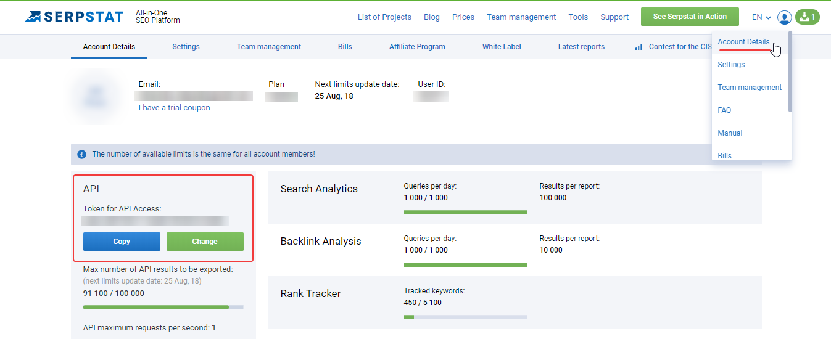The width and height of the screenshot is (831, 339).
Task: Open Manual from the user menu
Action: pos(730,133)
